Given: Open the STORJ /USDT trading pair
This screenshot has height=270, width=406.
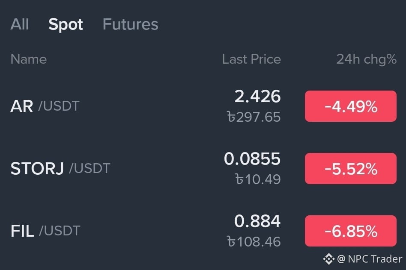Looking at the screenshot, I should (60, 168).
